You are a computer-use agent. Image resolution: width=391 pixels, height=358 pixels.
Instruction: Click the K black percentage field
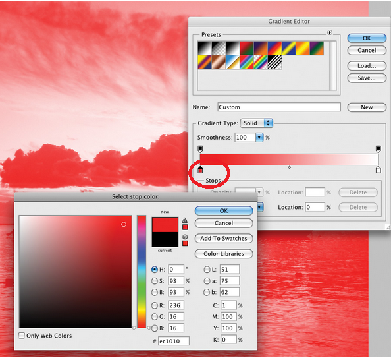tap(228, 340)
